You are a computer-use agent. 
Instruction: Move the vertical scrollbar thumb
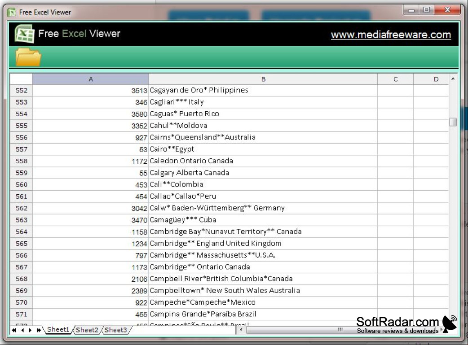point(453,122)
